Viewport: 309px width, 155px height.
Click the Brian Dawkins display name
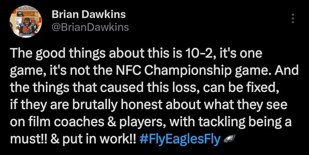coord(89,14)
